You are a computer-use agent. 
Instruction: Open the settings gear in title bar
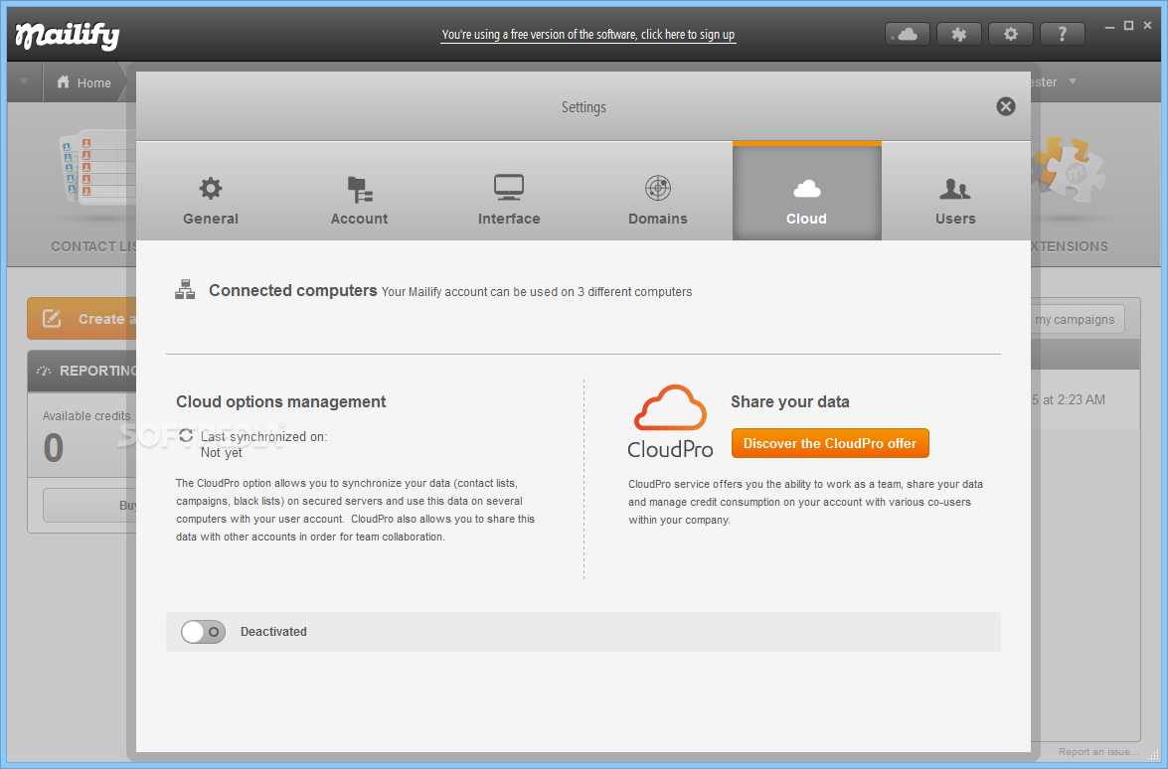pos(1010,34)
